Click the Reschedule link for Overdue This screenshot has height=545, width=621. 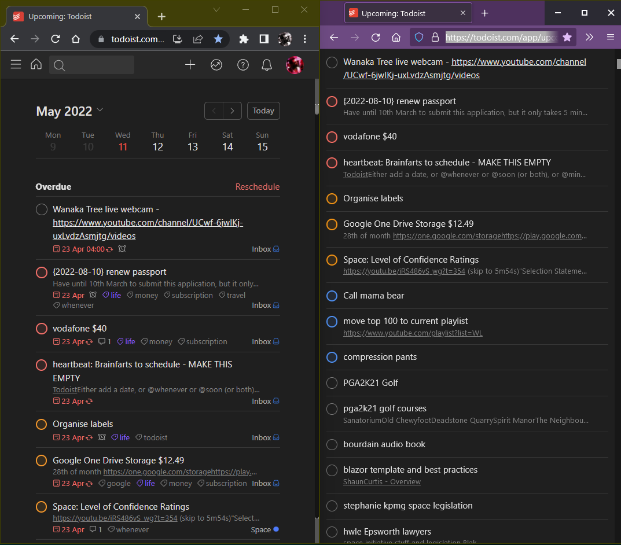tap(258, 187)
